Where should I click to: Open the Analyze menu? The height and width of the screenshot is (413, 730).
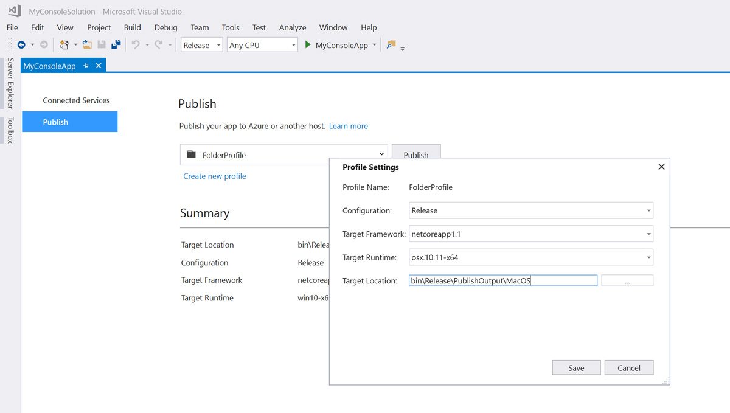293,27
